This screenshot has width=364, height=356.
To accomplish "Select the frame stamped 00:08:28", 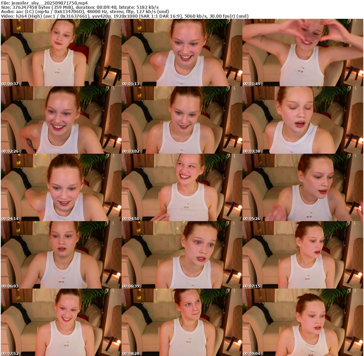I will click(182, 322).
